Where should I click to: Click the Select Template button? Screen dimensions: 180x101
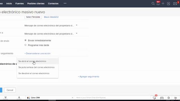33,17
